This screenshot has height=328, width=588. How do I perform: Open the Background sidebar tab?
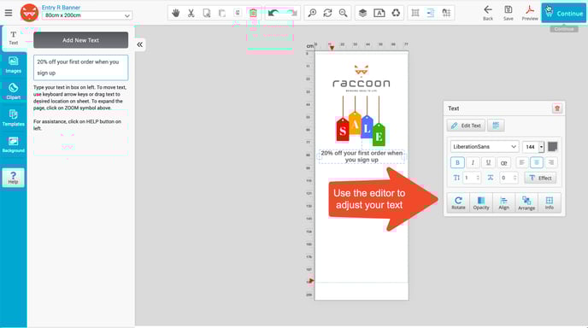pyautogui.click(x=13, y=144)
